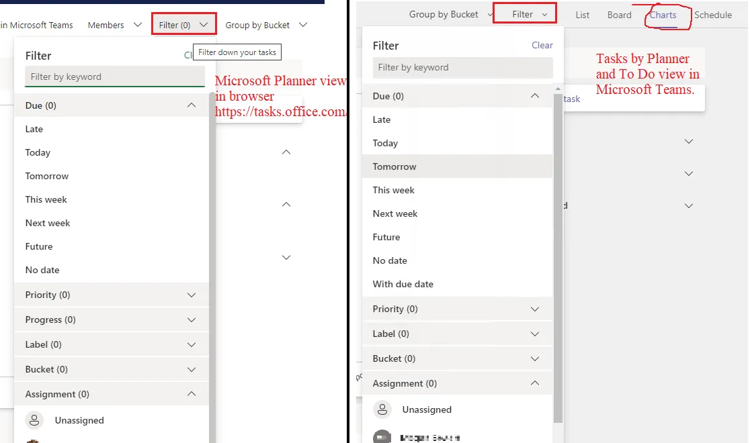This screenshot has height=443, width=750.
Task: Expand Label (0) section in Teams filter
Action: click(x=458, y=334)
